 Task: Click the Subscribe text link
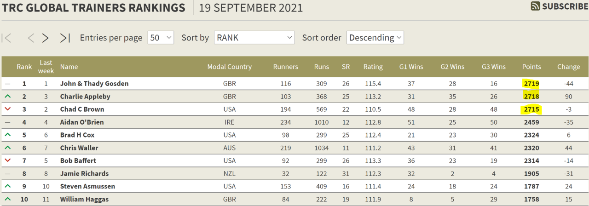pyautogui.click(x=565, y=6)
